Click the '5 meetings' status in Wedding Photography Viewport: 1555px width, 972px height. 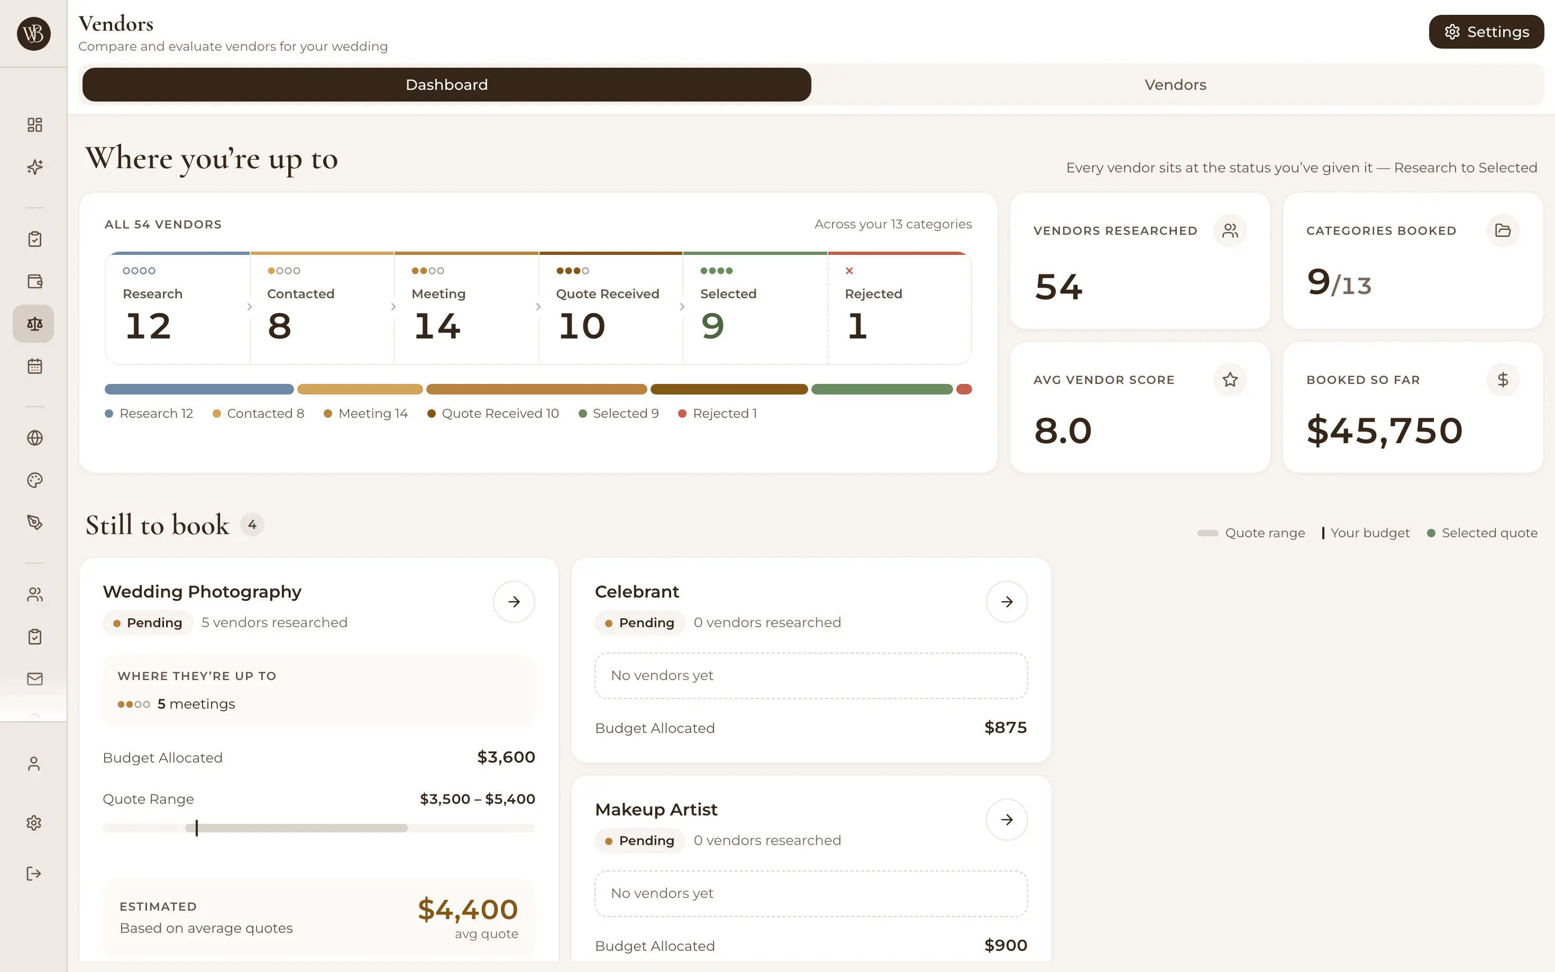[176, 704]
